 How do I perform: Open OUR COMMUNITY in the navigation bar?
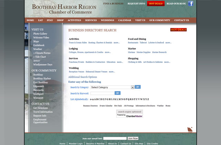point(160,20)
